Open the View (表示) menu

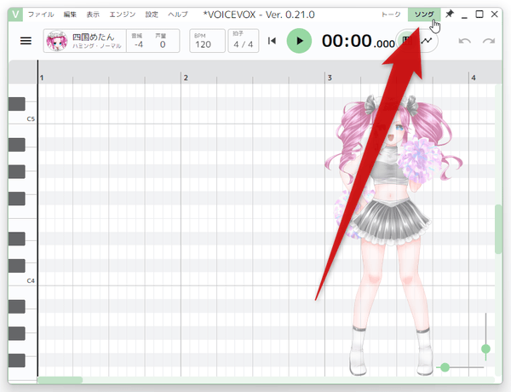pyautogui.click(x=93, y=14)
